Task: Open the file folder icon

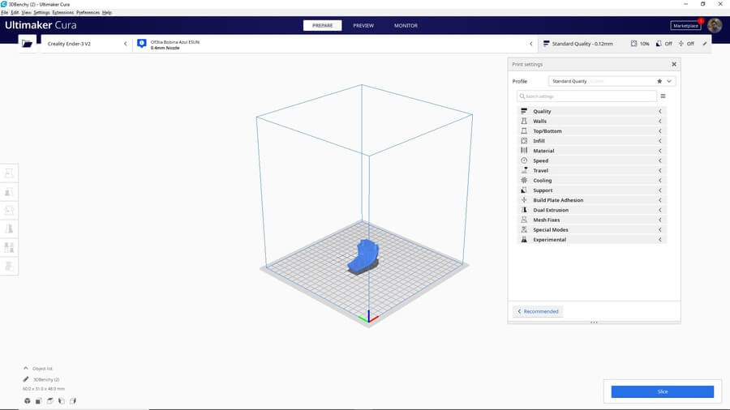Action: (28, 44)
